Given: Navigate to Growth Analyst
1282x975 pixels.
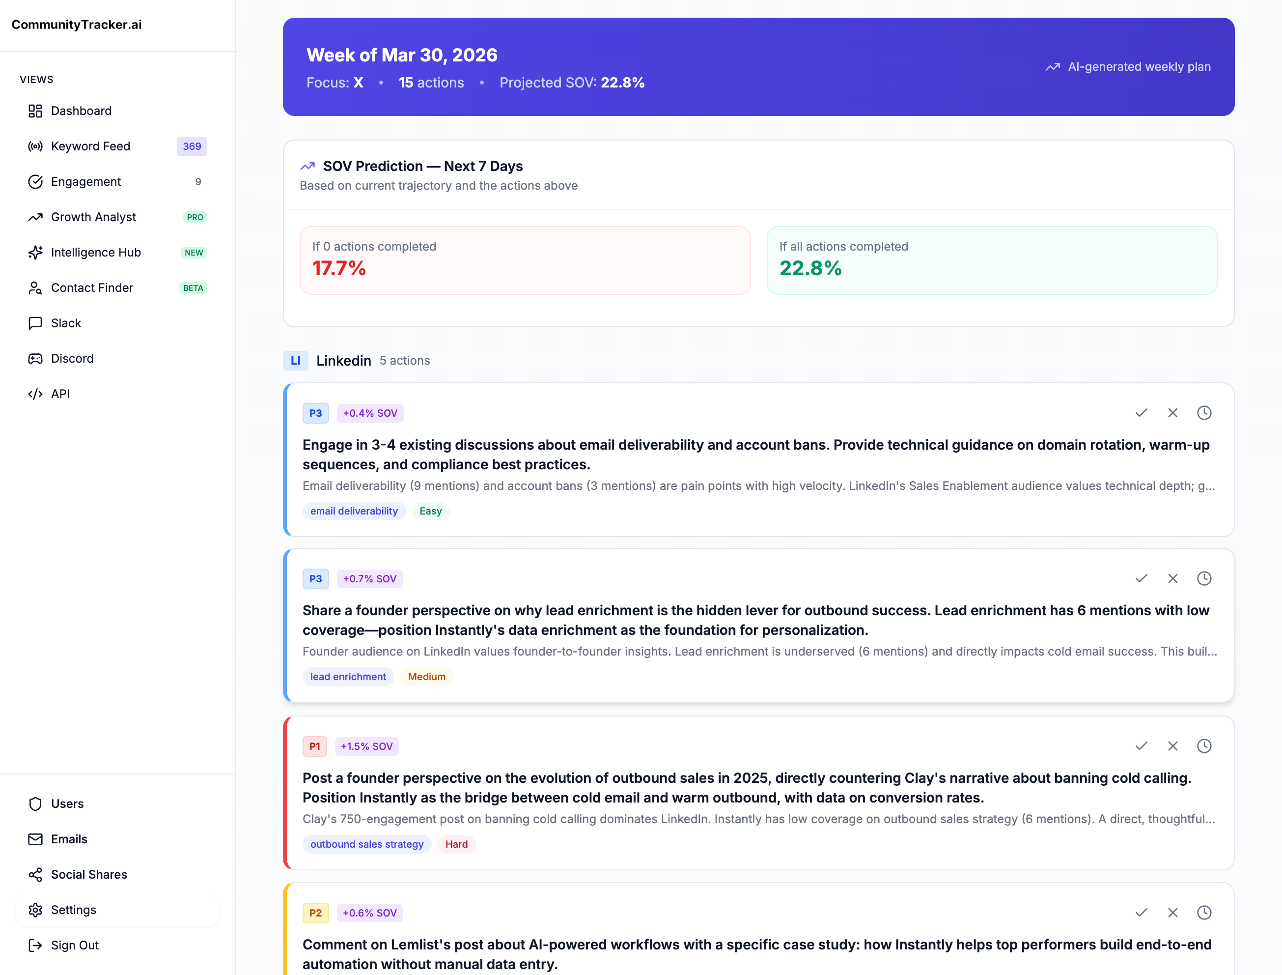Looking at the screenshot, I should (x=117, y=217).
